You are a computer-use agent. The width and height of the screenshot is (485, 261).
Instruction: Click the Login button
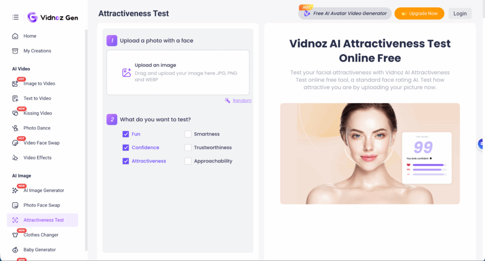point(459,14)
